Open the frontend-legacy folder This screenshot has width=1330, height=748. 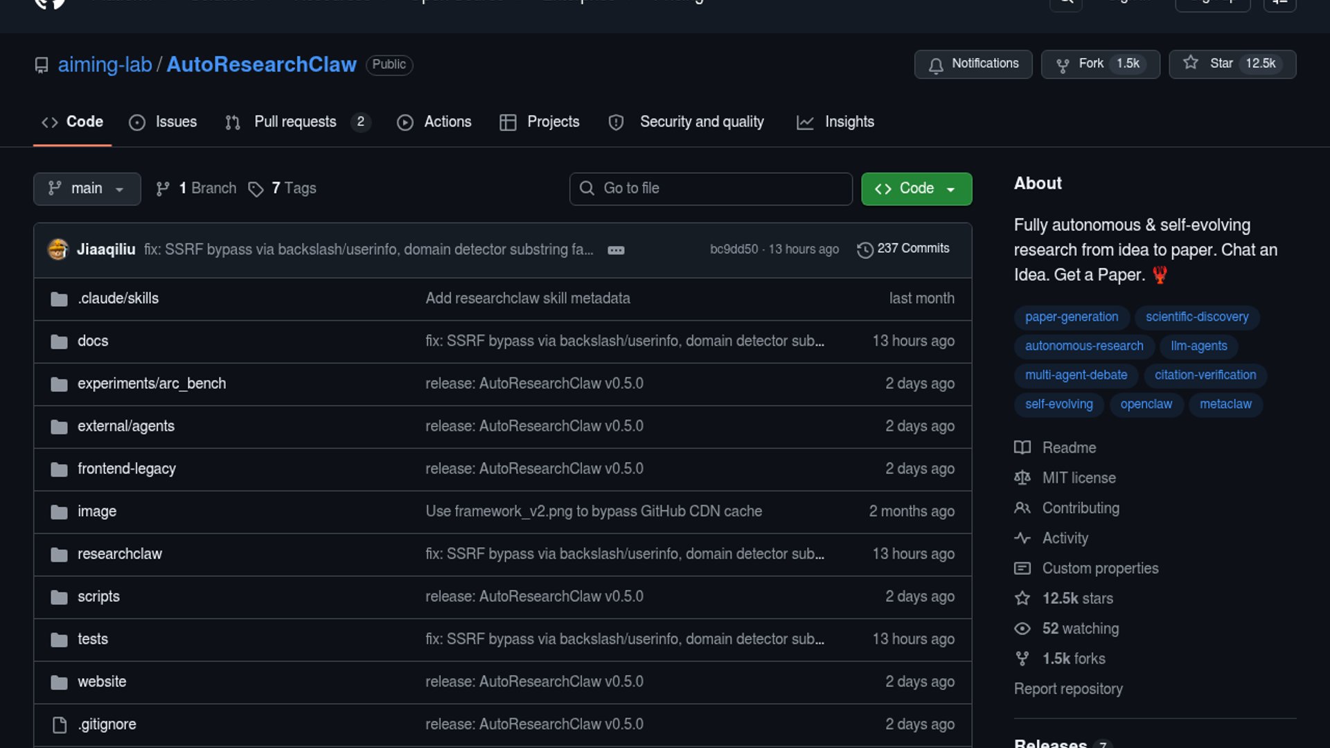click(127, 470)
